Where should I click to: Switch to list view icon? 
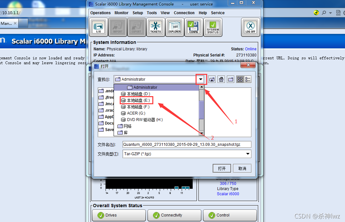[240, 79]
